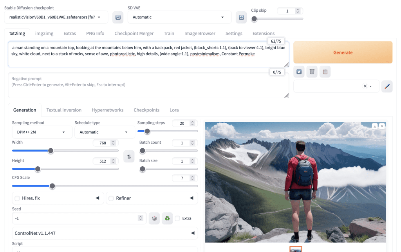401x252 pixels.
Task: Switch to the img2img tab
Action: [44, 34]
